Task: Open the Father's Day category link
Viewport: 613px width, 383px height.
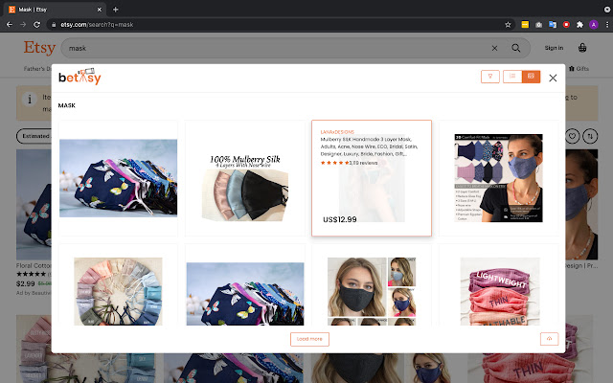Action: (x=37, y=68)
